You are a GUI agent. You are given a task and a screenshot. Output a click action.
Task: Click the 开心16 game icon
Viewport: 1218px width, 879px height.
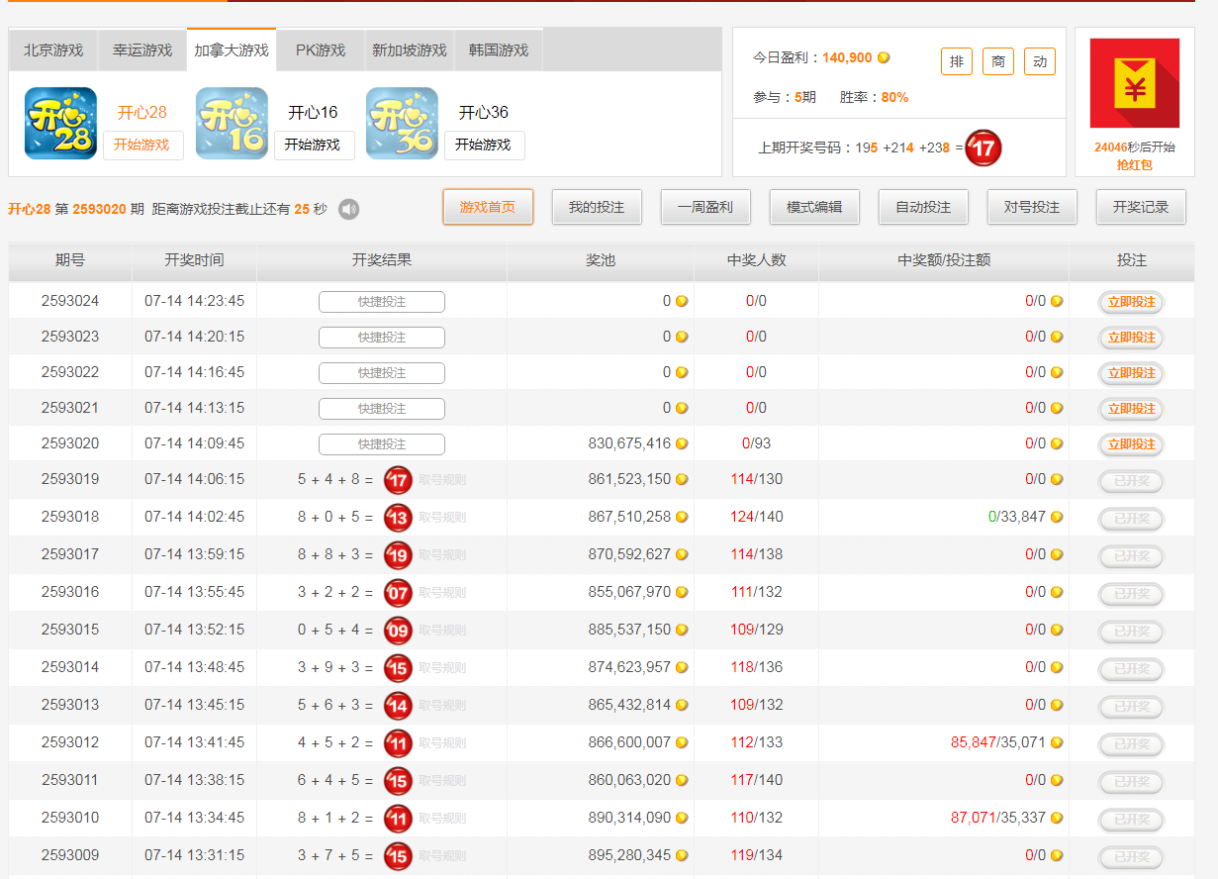tap(232, 124)
